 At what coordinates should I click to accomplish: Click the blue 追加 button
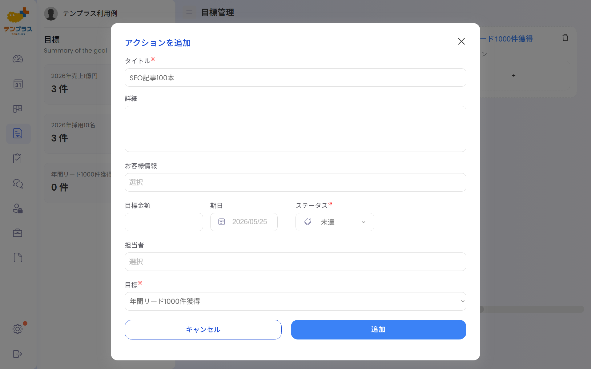coord(378,330)
